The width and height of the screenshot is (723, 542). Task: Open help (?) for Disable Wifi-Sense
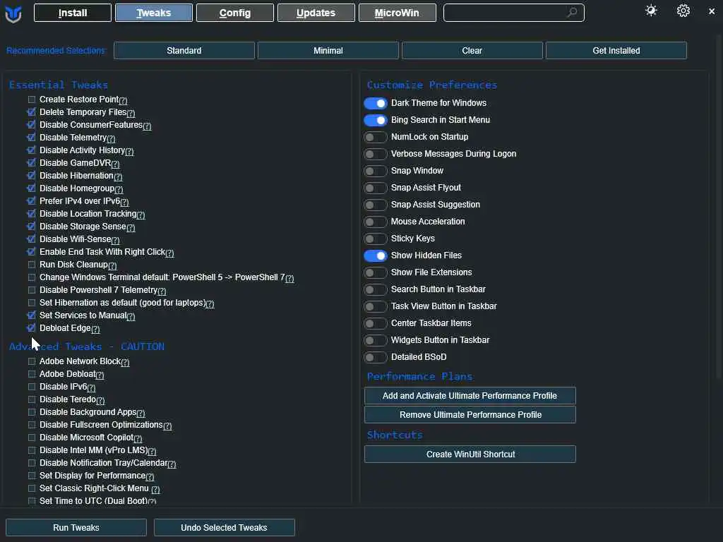(115, 240)
